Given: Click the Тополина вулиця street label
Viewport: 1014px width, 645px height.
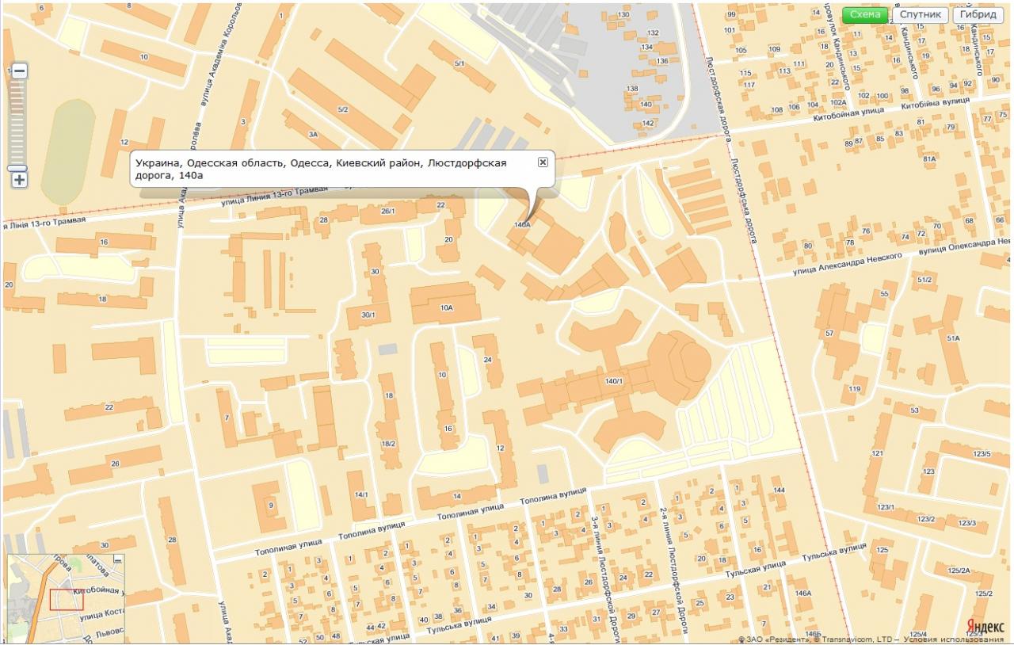Looking at the screenshot, I should coord(555,497).
